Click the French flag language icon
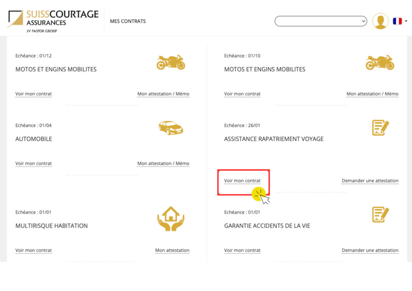 click(397, 21)
